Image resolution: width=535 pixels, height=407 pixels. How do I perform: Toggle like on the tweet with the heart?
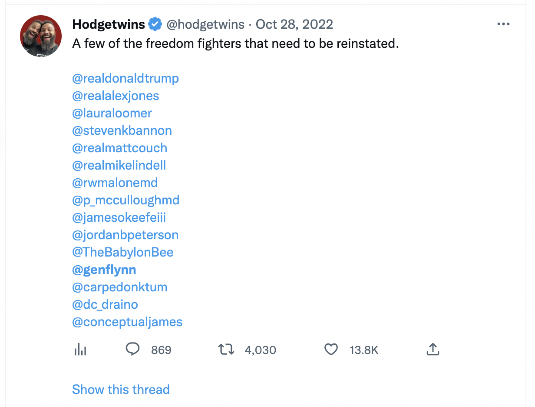pyautogui.click(x=331, y=349)
